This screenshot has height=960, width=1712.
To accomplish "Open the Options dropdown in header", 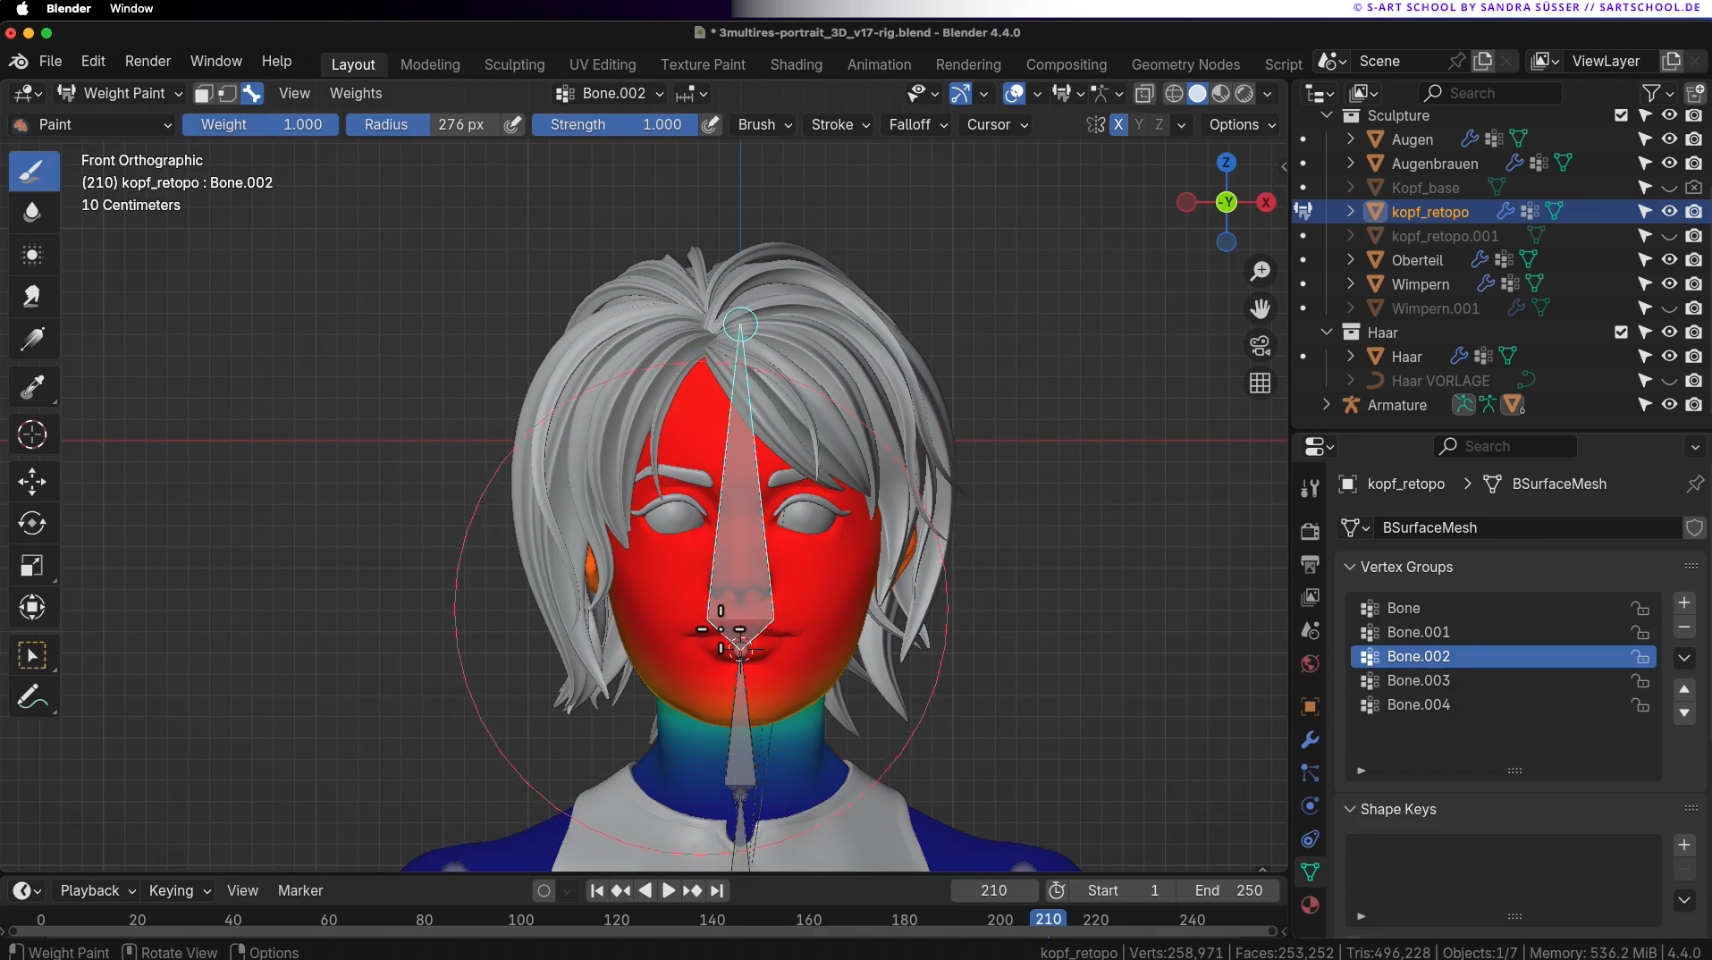I will (x=1243, y=125).
